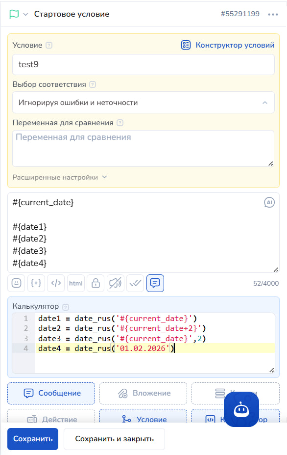Screen dimensions: 287x455
Task: Click the emoji smiley icon
Action: tap(16, 283)
